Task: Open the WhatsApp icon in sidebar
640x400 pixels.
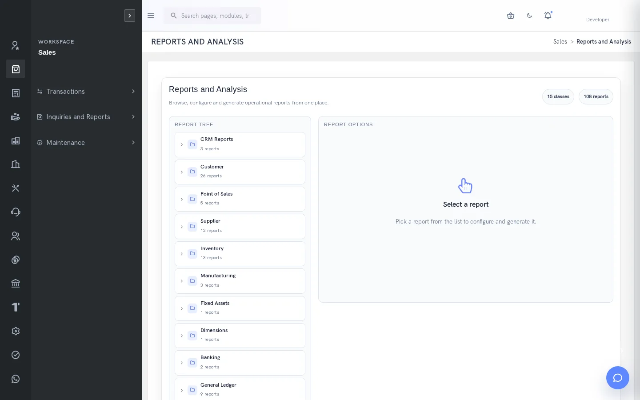Action: [x=16, y=379]
